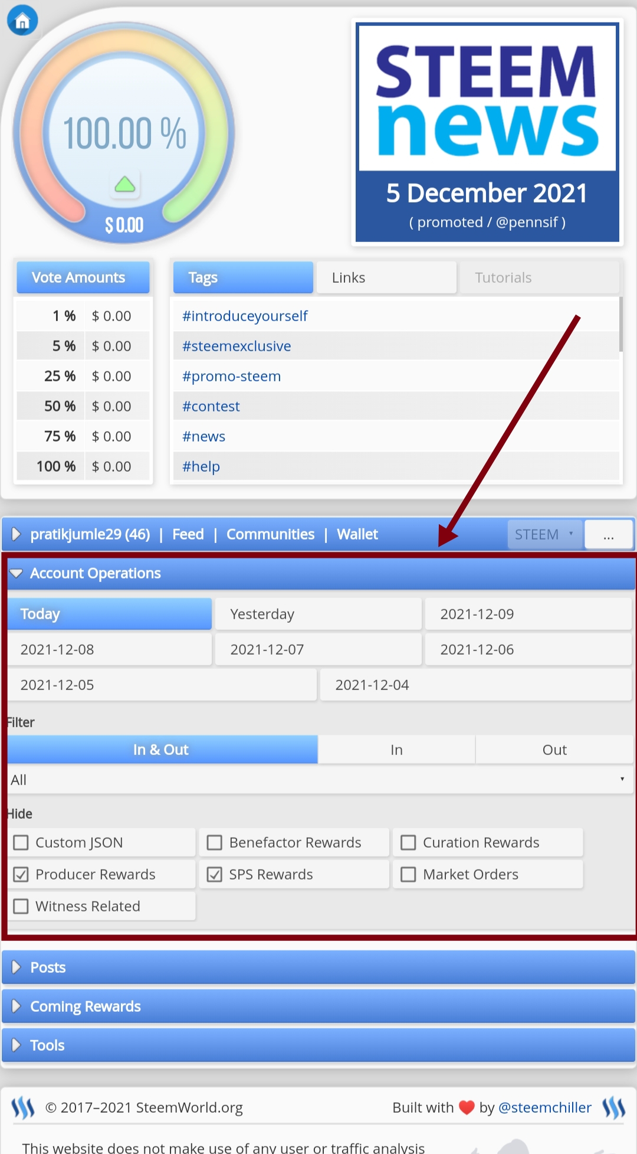Open the #promo-steem tag link
This screenshot has width=637, height=1154.
pos(231,376)
